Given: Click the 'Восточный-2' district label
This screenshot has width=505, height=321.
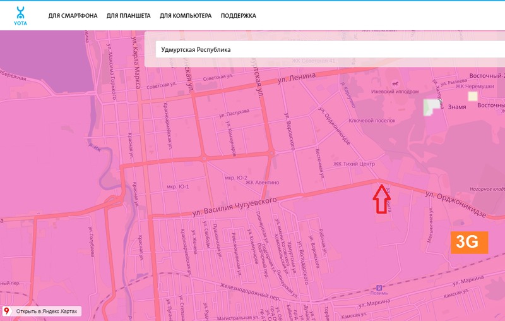Looking at the screenshot, I should point(487,76).
